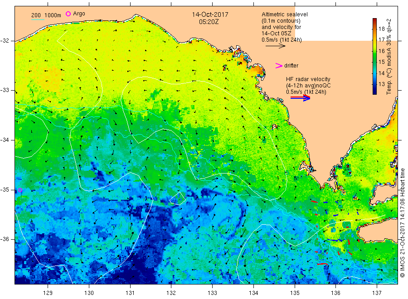Click the red-blue HF radar velocity arrow

pyautogui.click(x=300, y=98)
